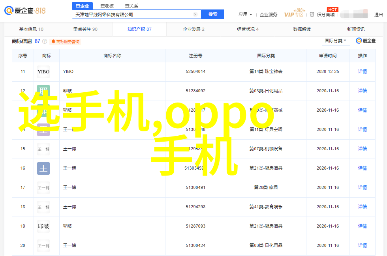Open the 数据解读 tab
Viewport: 387px width, 256px height.
(302, 29)
